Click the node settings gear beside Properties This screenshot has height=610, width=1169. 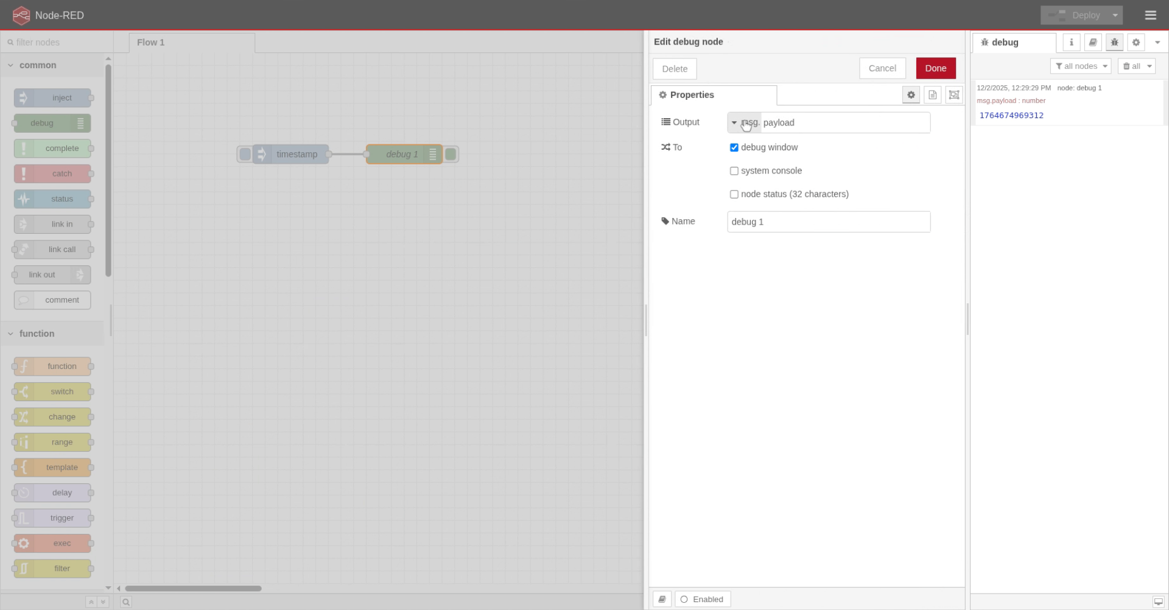(x=911, y=95)
